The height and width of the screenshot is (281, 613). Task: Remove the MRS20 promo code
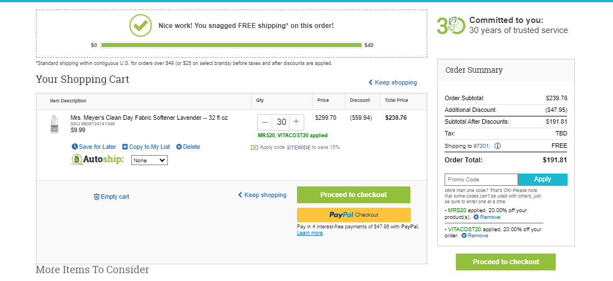click(487, 217)
